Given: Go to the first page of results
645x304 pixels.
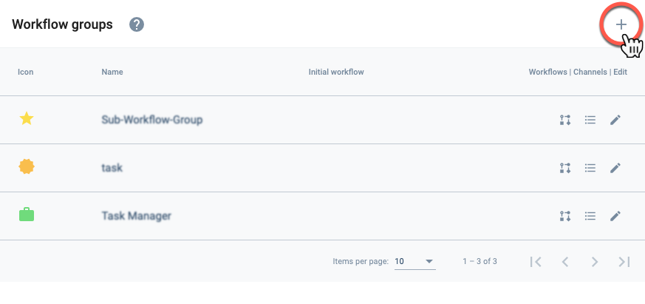Looking at the screenshot, I should click(536, 261).
